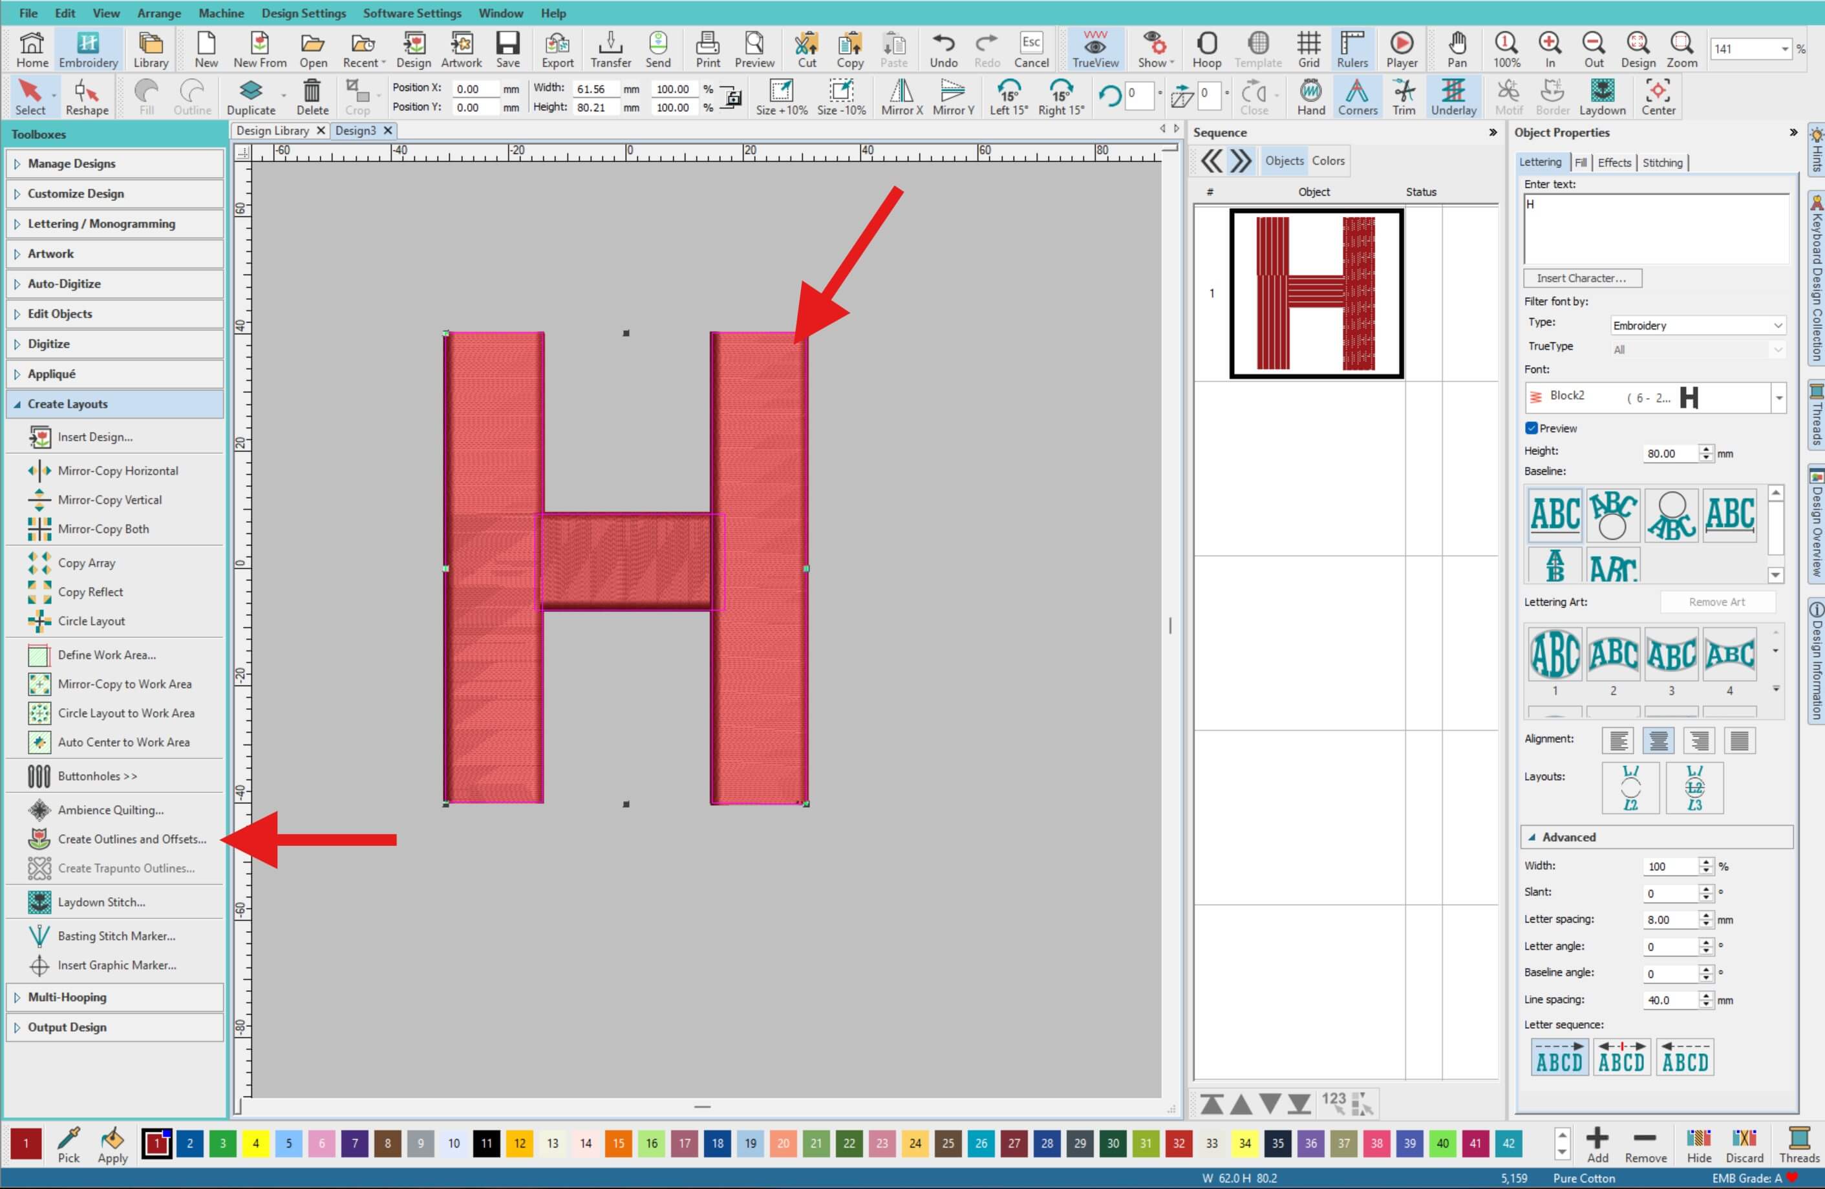This screenshot has height=1189, width=1825.
Task: Rotate Left 15 degrees
Action: coord(1009,98)
